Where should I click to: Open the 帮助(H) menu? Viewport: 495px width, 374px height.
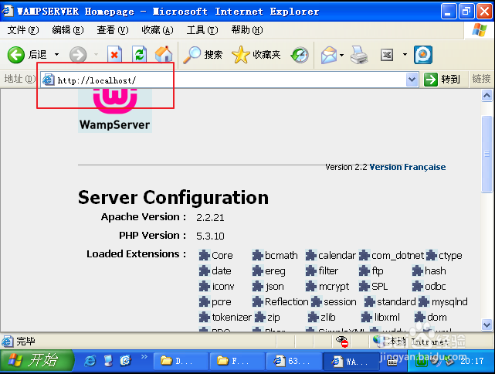[247, 30]
